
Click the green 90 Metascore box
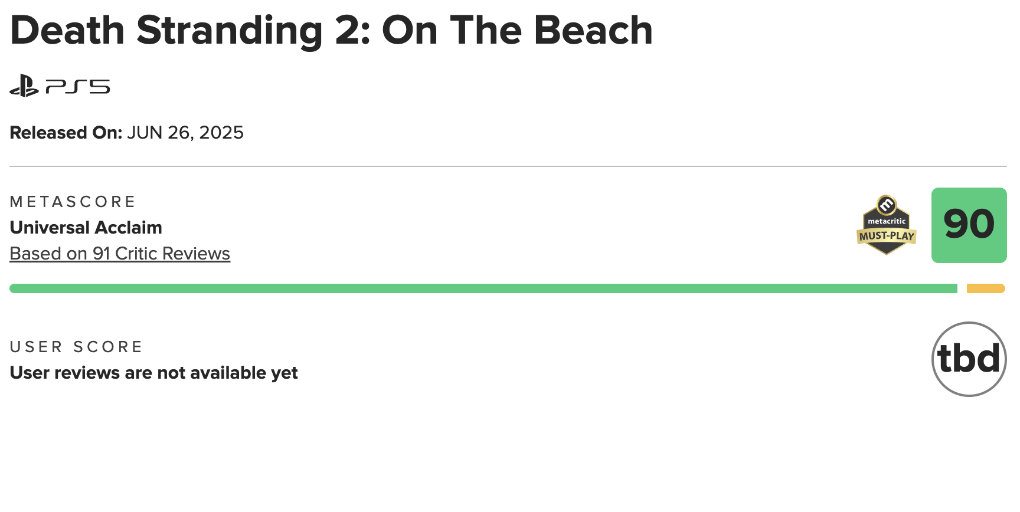(969, 225)
